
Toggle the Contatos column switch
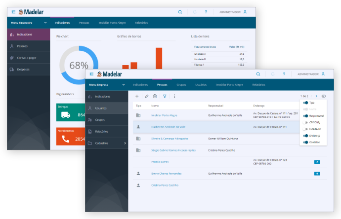(305, 142)
